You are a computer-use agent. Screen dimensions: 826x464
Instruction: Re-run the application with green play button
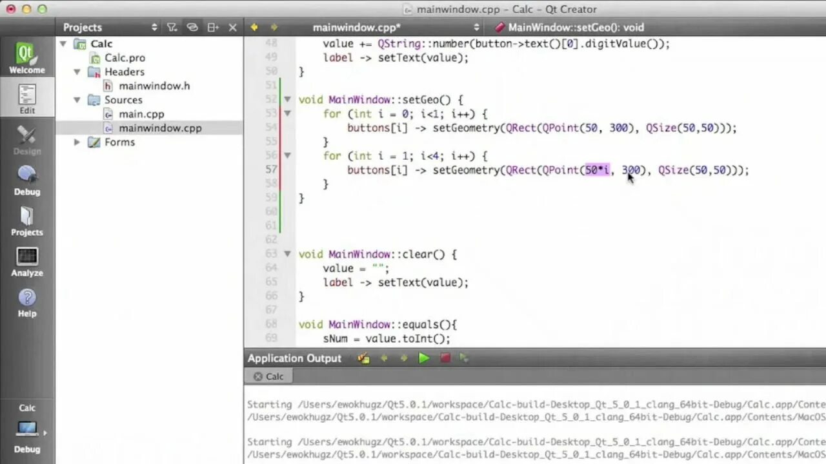424,358
